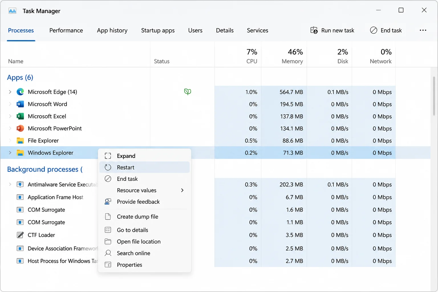This screenshot has height=292, width=438.
Task: Sort by the Name column header
Action: pyautogui.click(x=16, y=61)
